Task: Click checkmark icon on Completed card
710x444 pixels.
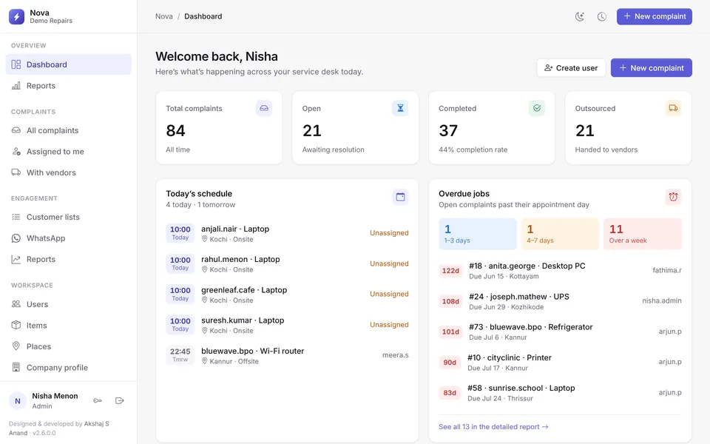Action: click(537, 108)
